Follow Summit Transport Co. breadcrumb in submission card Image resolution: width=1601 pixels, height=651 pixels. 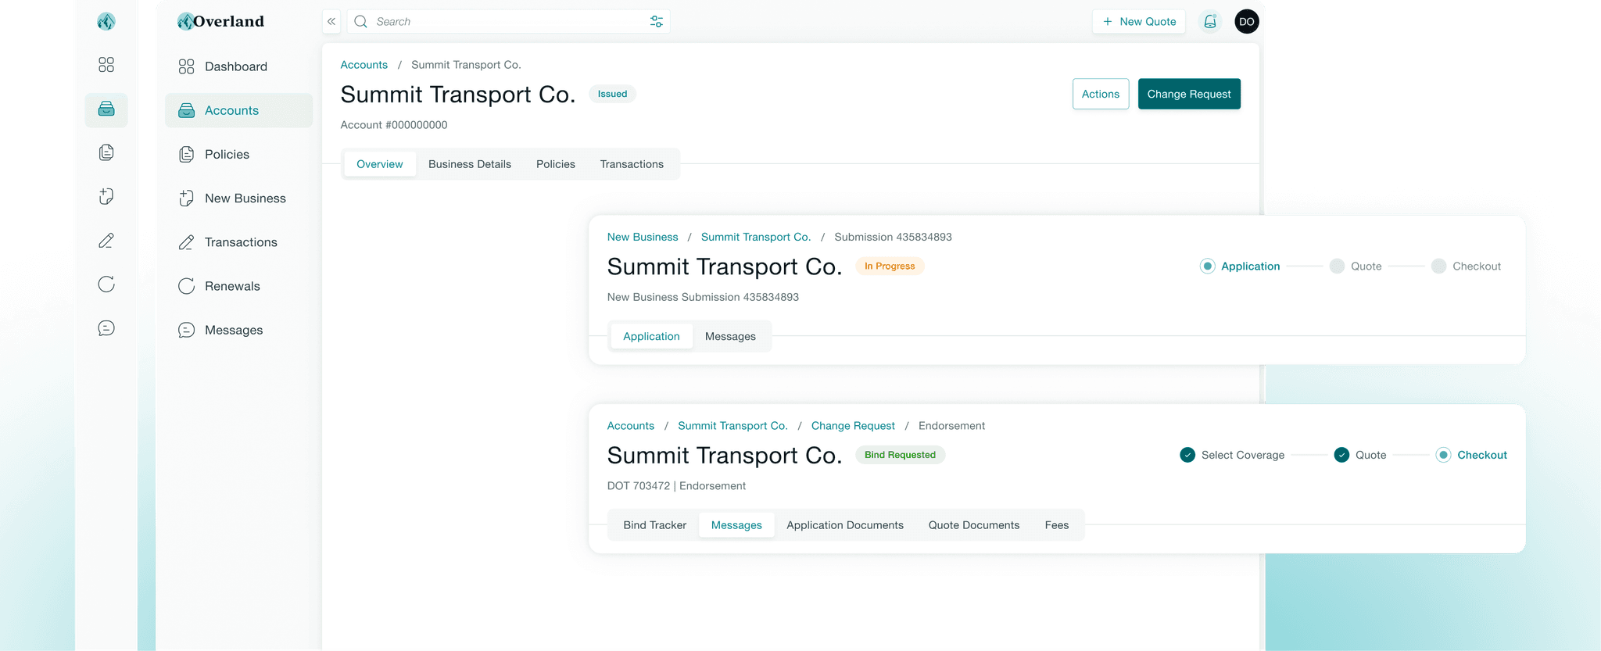756,237
